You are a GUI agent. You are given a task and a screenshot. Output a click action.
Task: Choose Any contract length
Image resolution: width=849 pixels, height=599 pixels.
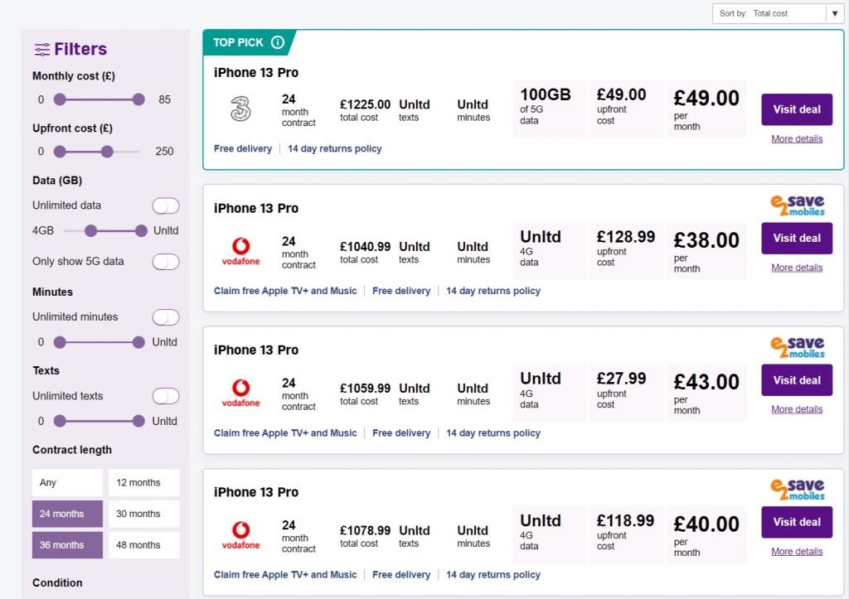pyautogui.click(x=67, y=483)
